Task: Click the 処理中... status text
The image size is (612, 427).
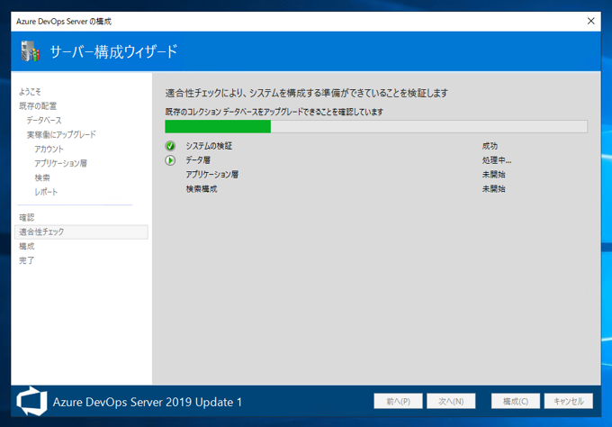Action: (x=497, y=160)
